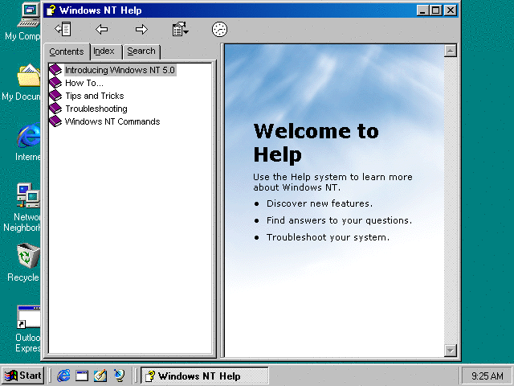Viewport: 514px width, 386px height.
Task: Click the help pane scroll up arrow
Action: coord(451,51)
